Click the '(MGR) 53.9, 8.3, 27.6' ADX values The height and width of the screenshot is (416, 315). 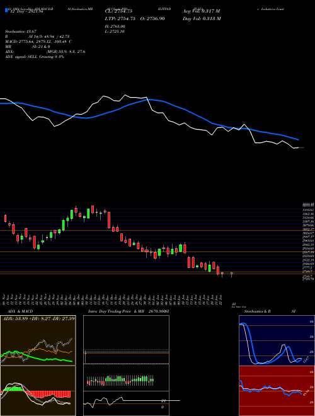point(66,52)
